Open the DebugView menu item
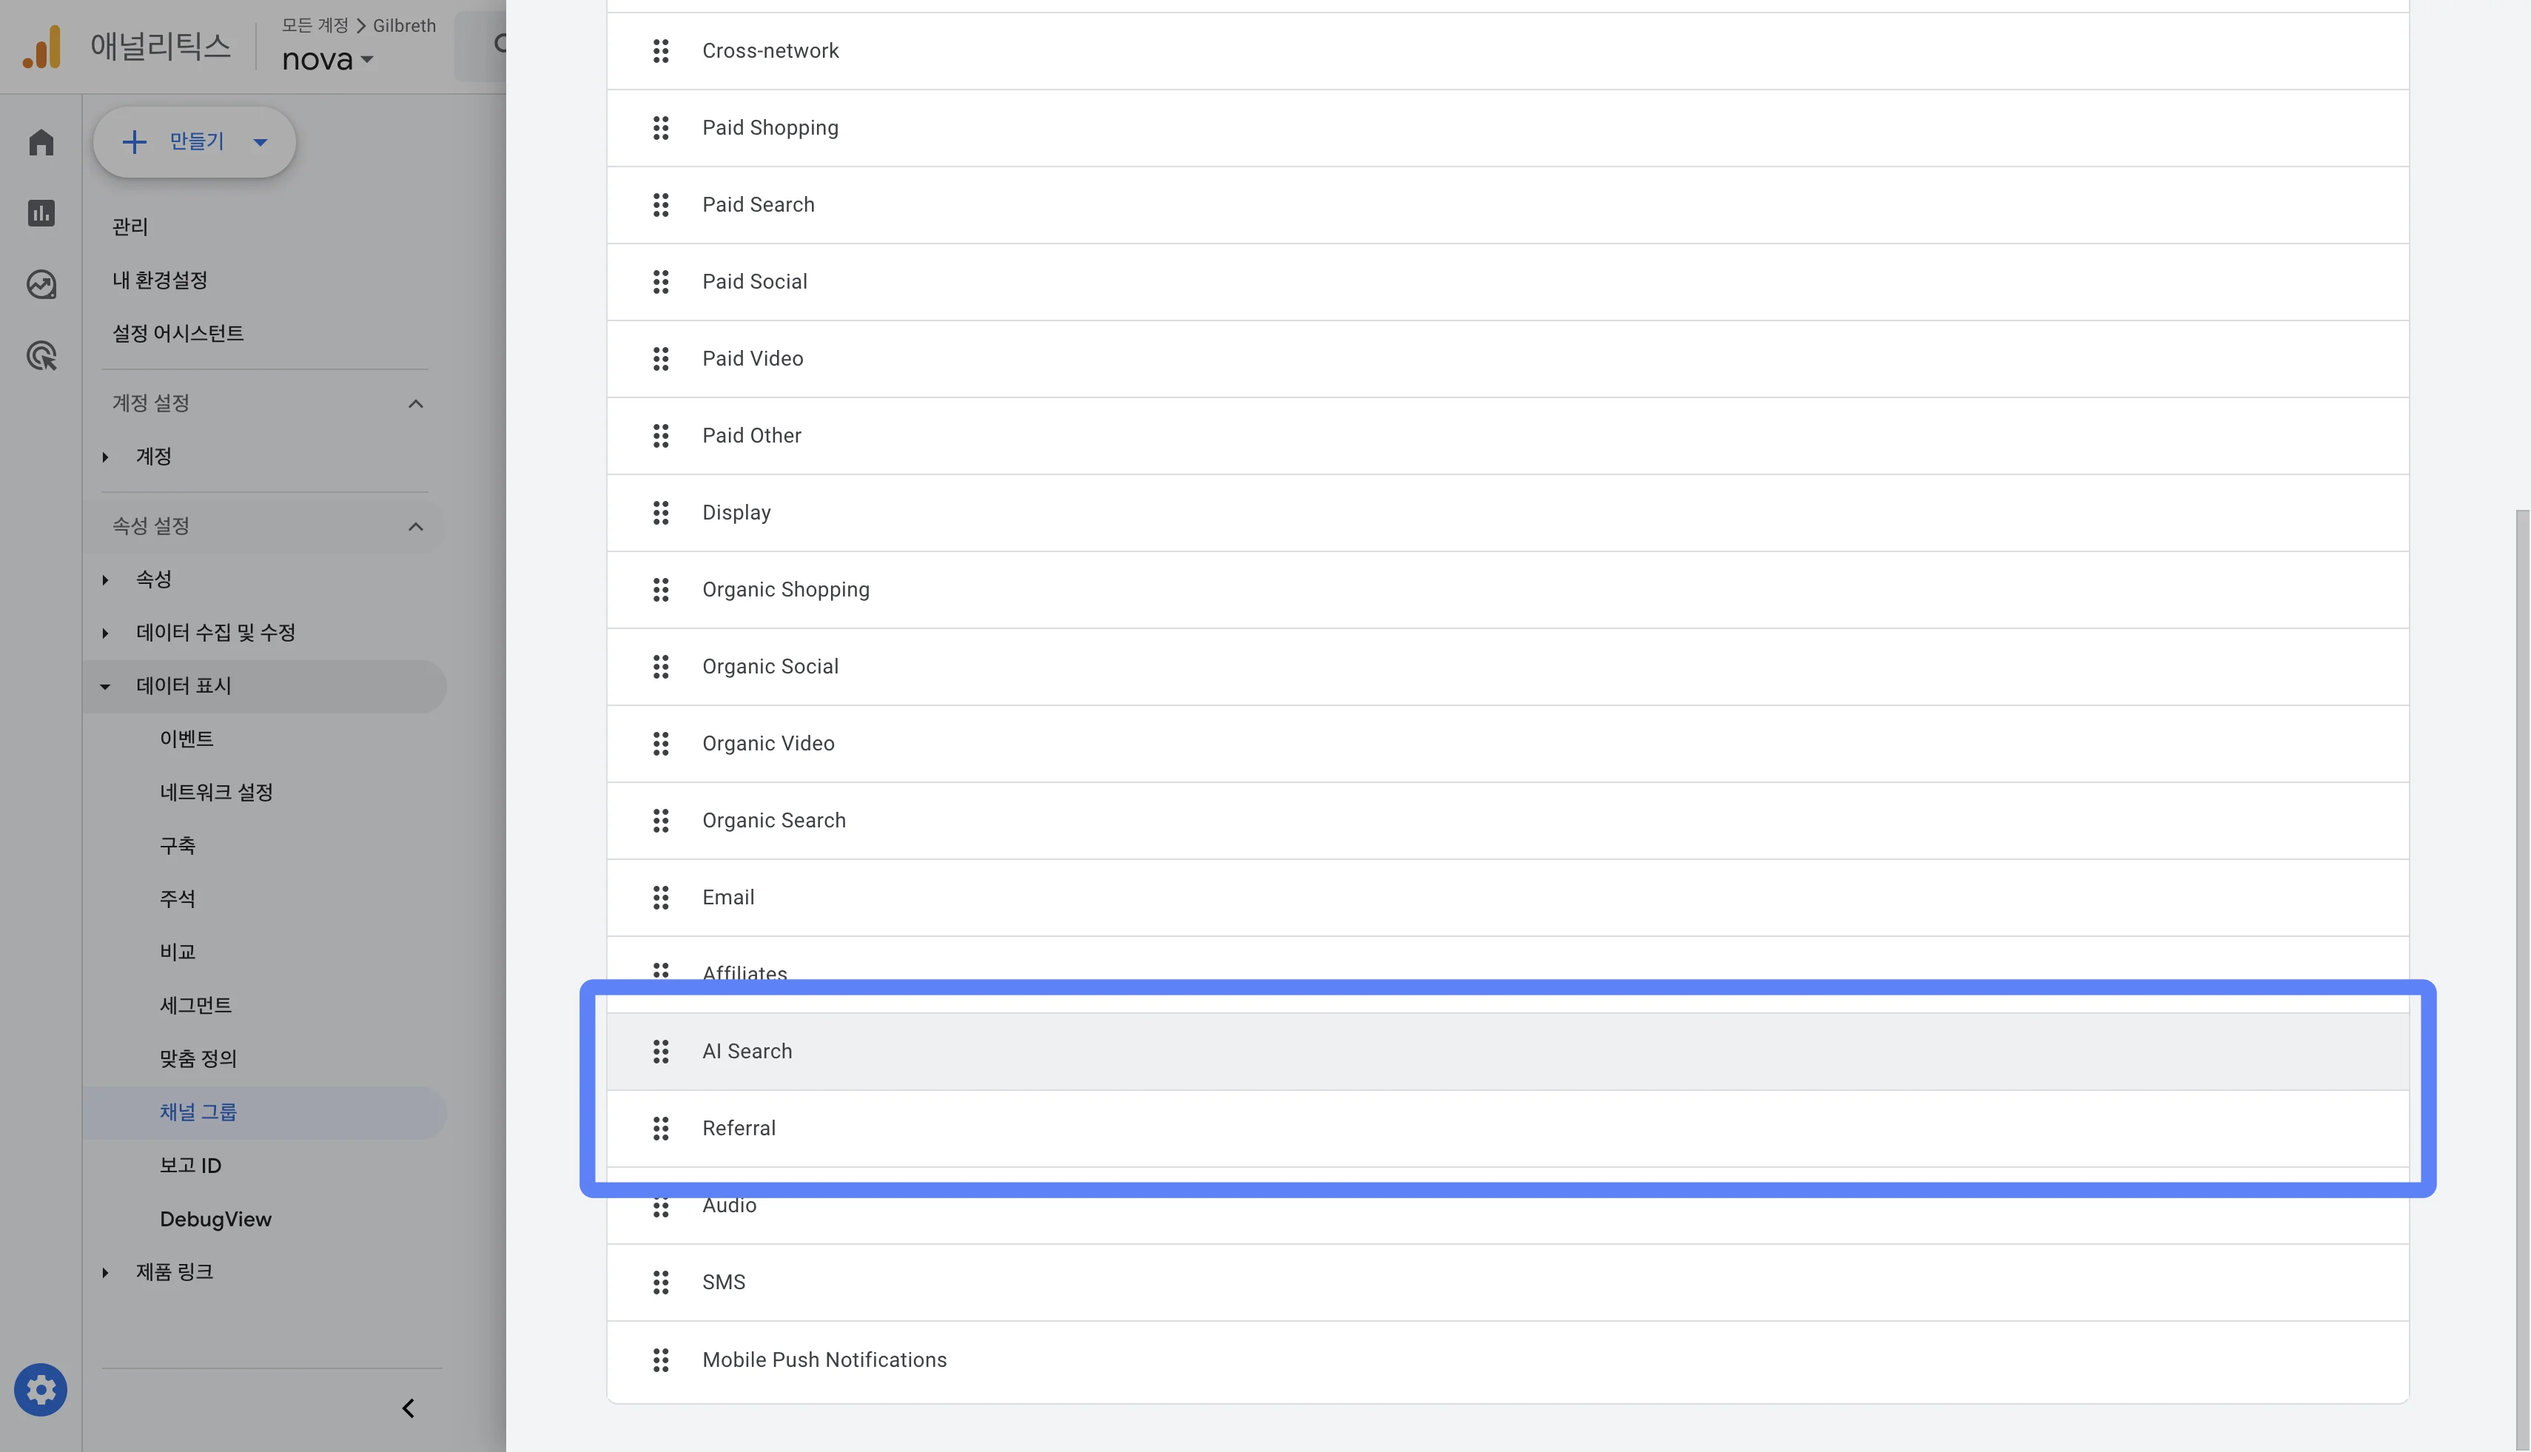Viewport: 2531px width, 1452px height. tap(215, 1219)
